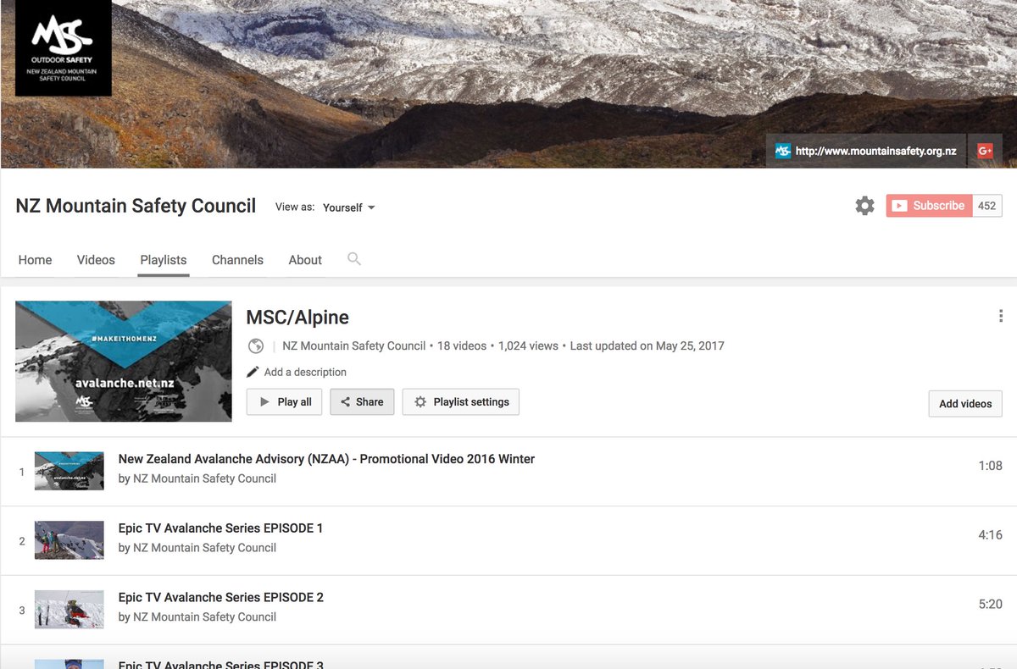Open the mountainsafety.org.nz website link
The image size is (1017, 669).
point(875,152)
